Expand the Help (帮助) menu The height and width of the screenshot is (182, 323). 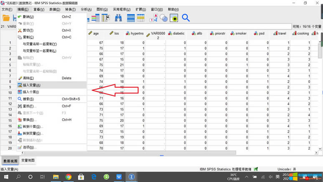tap(173, 9)
